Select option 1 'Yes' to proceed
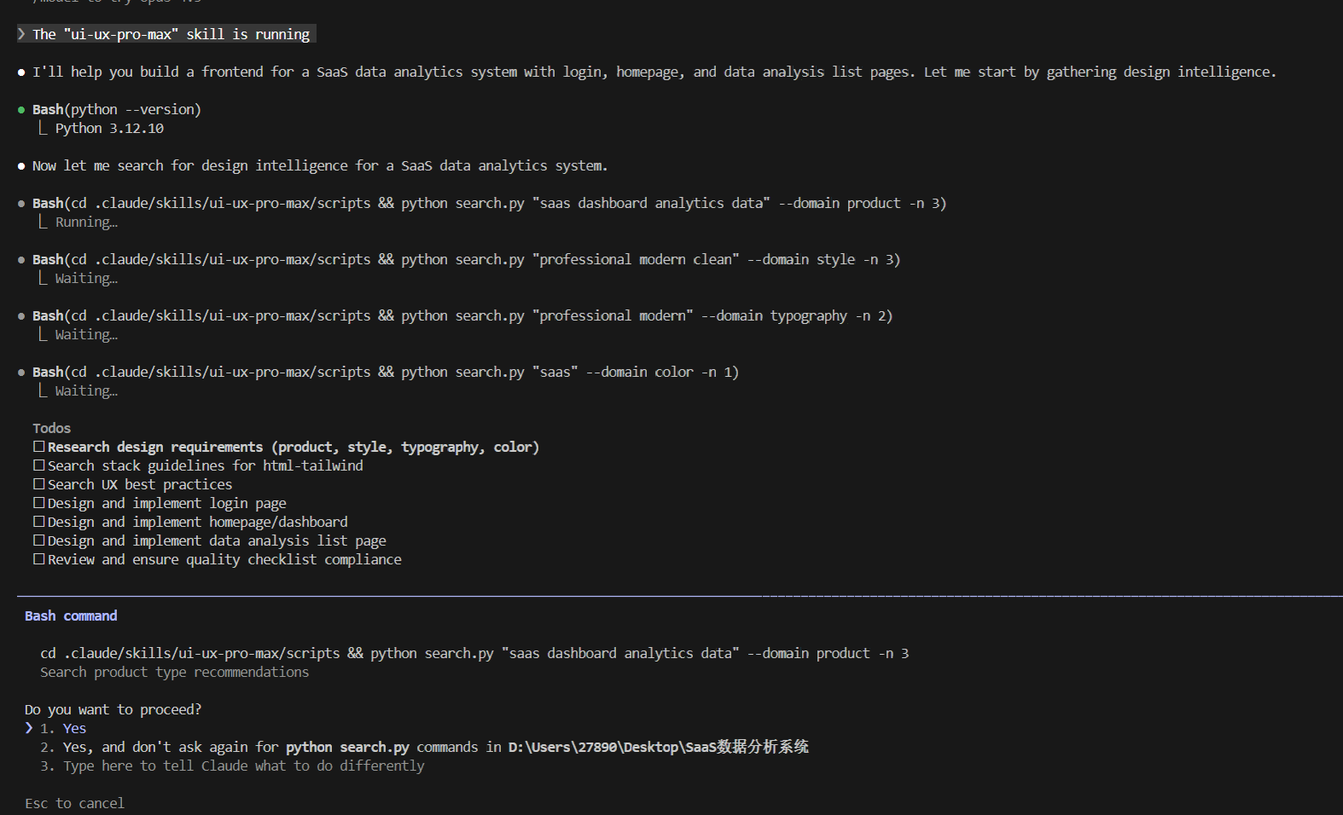Image resolution: width=1343 pixels, height=815 pixels. click(x=63, y=728)
